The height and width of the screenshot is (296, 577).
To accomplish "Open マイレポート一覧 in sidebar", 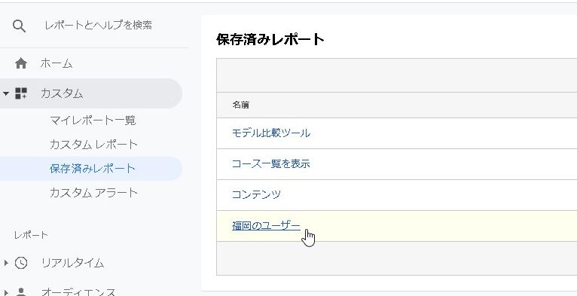I will 93,120.
